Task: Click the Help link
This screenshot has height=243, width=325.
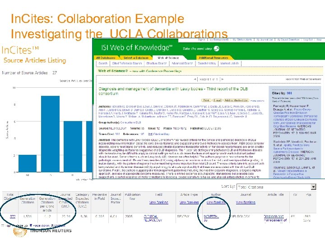Action: coord(319,40)
